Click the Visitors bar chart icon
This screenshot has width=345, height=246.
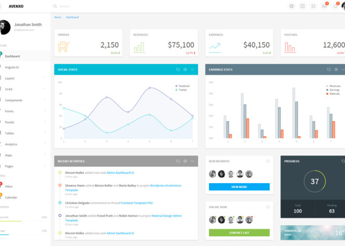point(290,47)
